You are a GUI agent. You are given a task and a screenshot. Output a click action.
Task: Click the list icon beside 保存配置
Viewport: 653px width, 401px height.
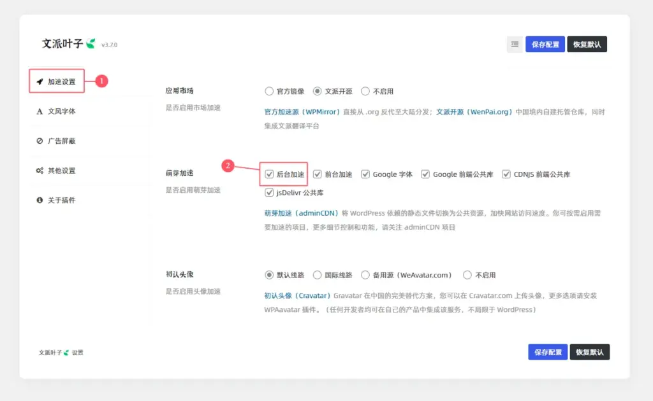point(515,45)
